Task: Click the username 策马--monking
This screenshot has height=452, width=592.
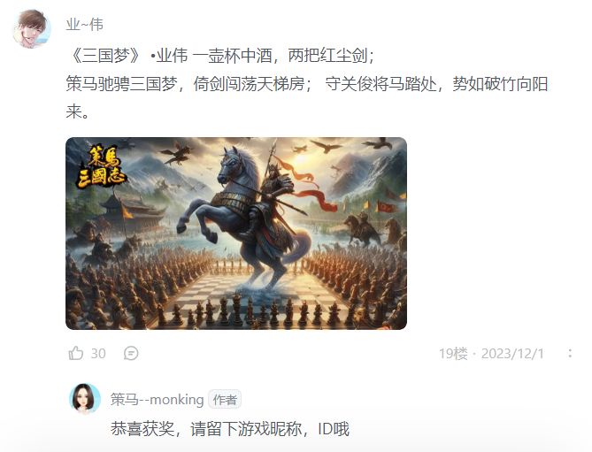Action: pos(157,399)
